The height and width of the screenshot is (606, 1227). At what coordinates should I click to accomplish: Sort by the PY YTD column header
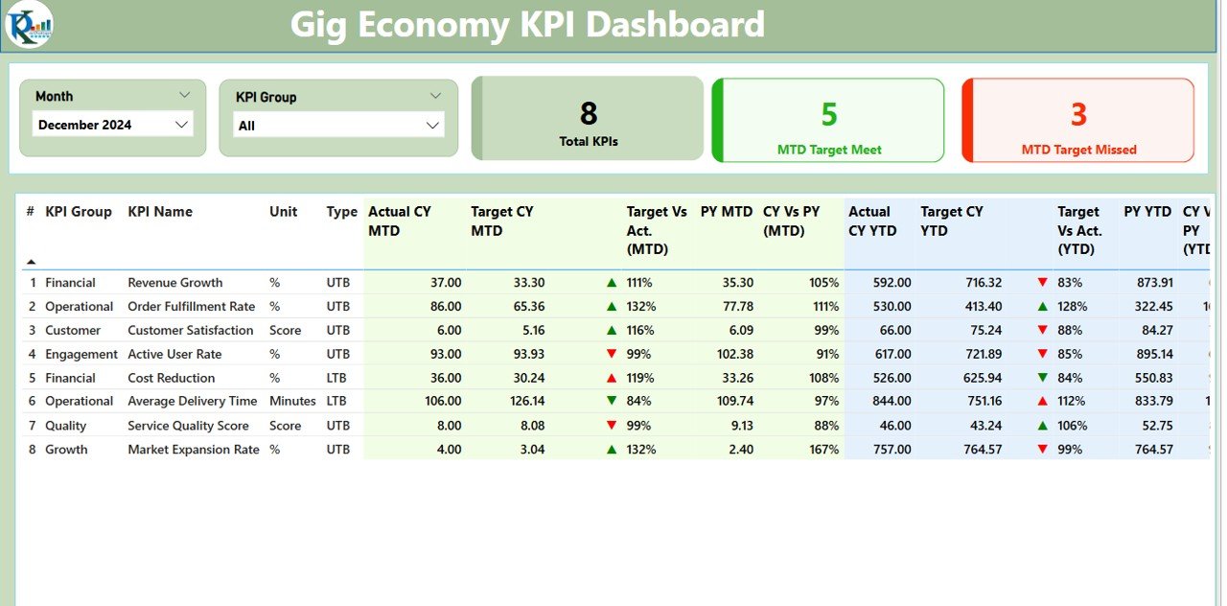[x=1148, y=211]
